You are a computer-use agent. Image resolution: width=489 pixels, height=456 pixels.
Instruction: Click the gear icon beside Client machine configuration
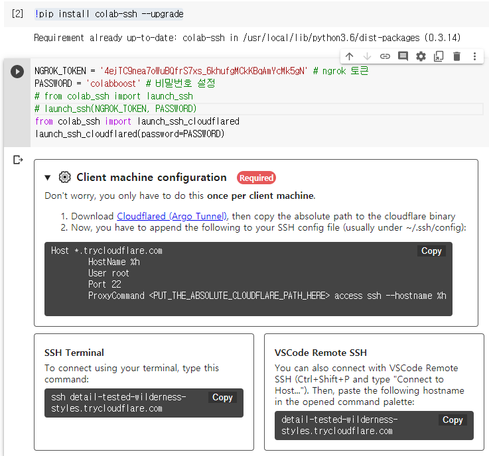point(64,178)
